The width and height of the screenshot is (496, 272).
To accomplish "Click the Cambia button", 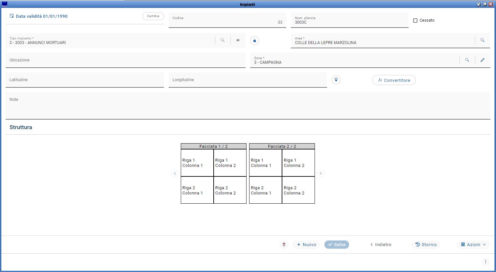I will point(153,16).
